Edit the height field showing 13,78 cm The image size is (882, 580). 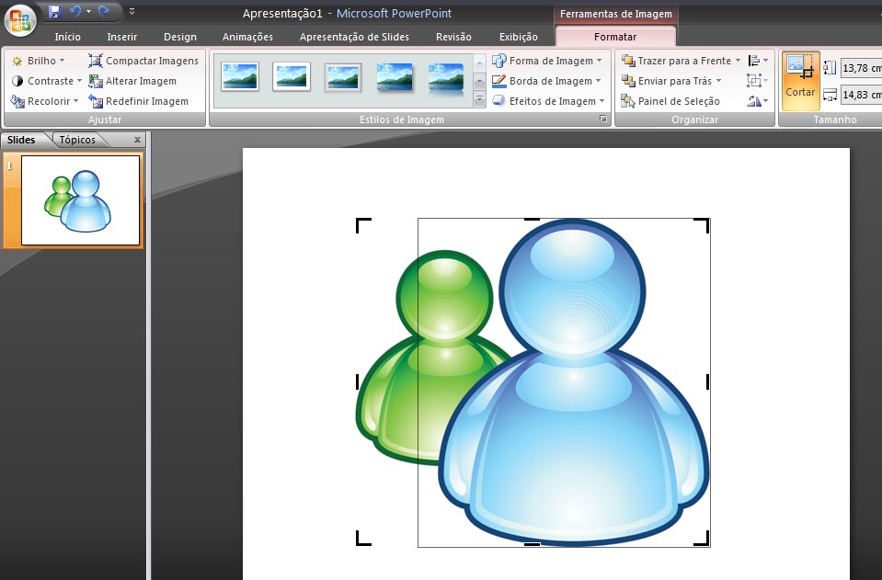pos(861,68)
